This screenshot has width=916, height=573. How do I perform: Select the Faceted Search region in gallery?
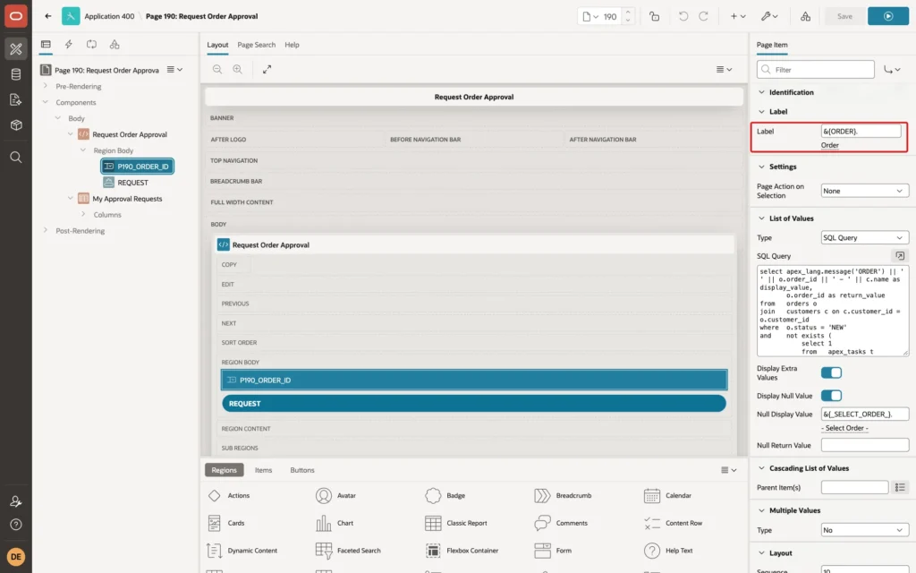348,551
